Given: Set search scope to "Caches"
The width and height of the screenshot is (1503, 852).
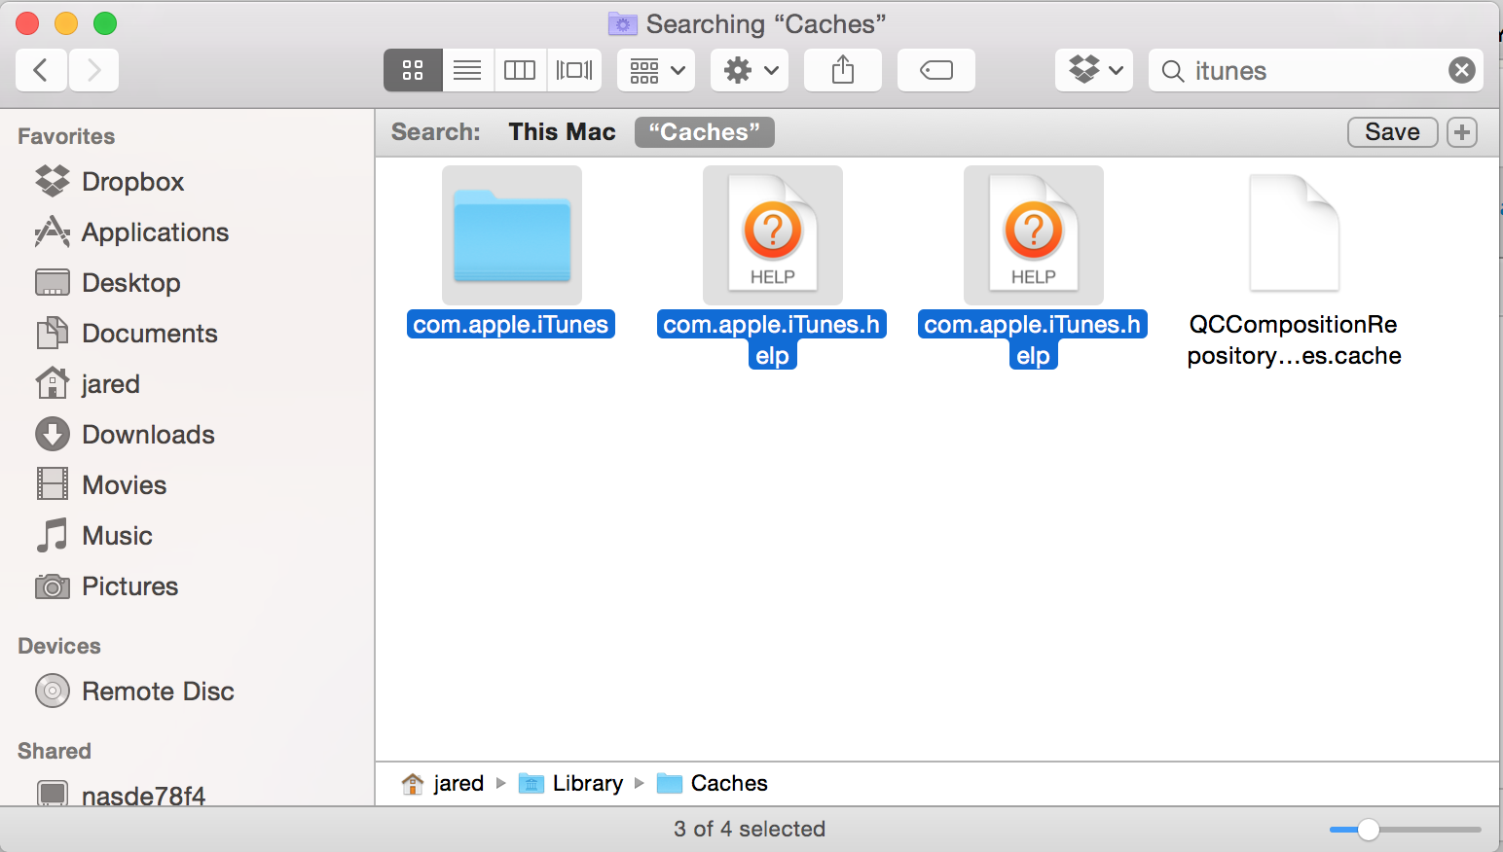Looking at the screenshot, I should [705, 132].
